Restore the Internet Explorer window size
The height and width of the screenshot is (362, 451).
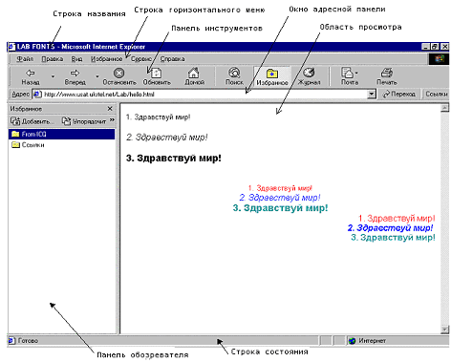[435, 47]
